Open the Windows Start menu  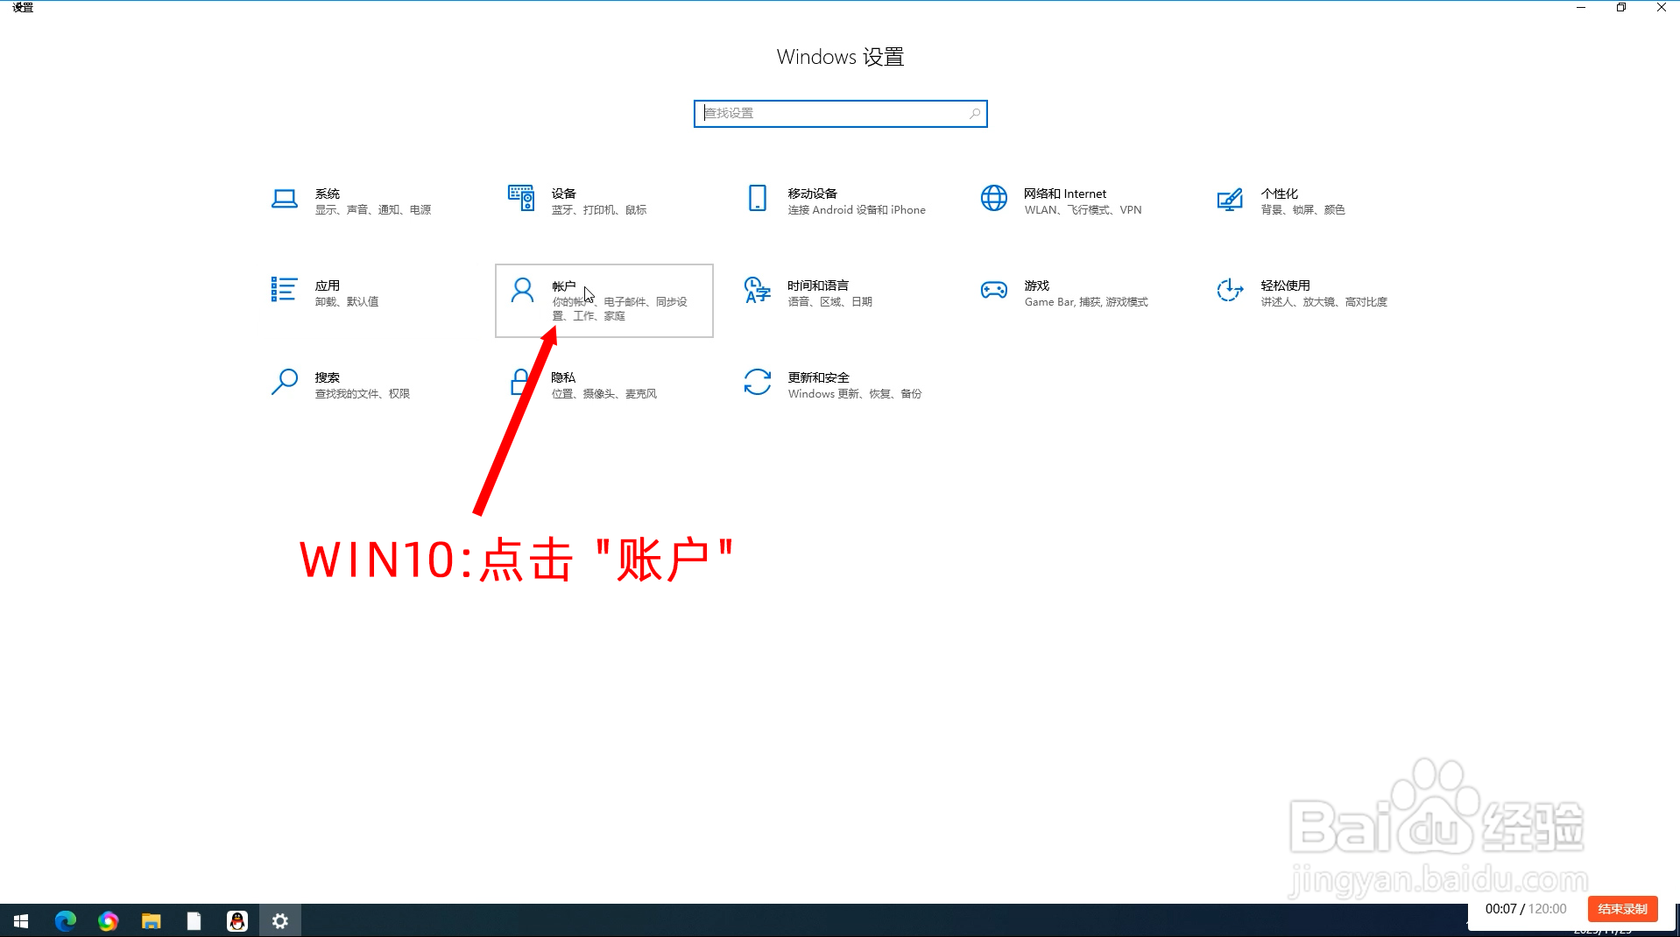(x=19, y=920)
